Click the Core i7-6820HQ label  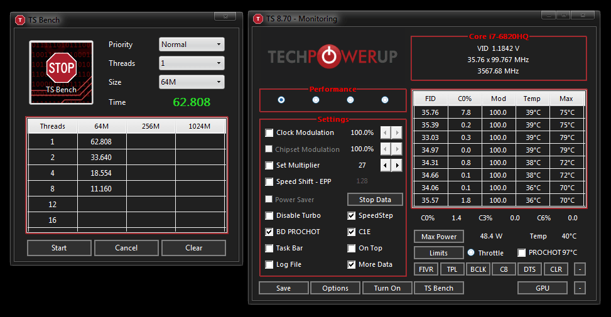pyautogui.click(x=499, y=36)
